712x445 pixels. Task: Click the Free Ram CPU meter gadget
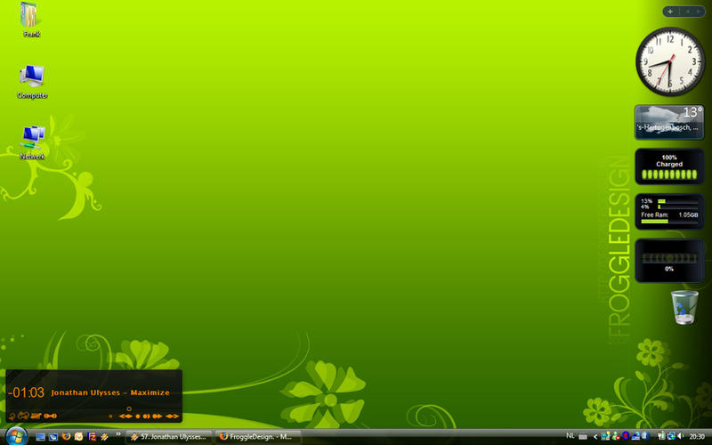point(669,211)
